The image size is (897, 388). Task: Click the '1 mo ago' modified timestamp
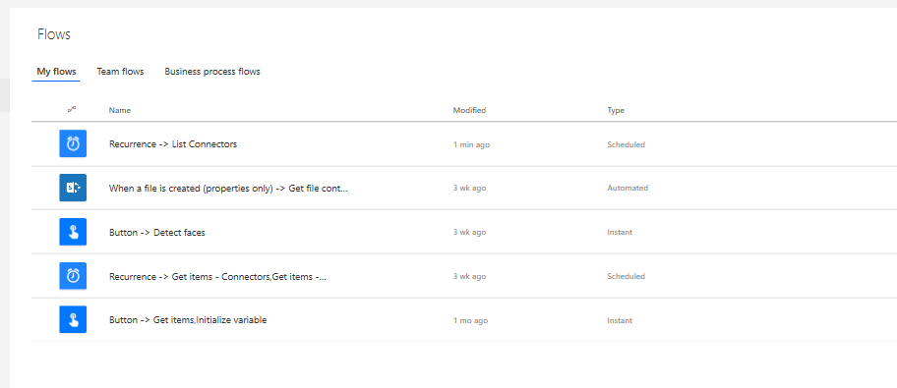(470, 320)
